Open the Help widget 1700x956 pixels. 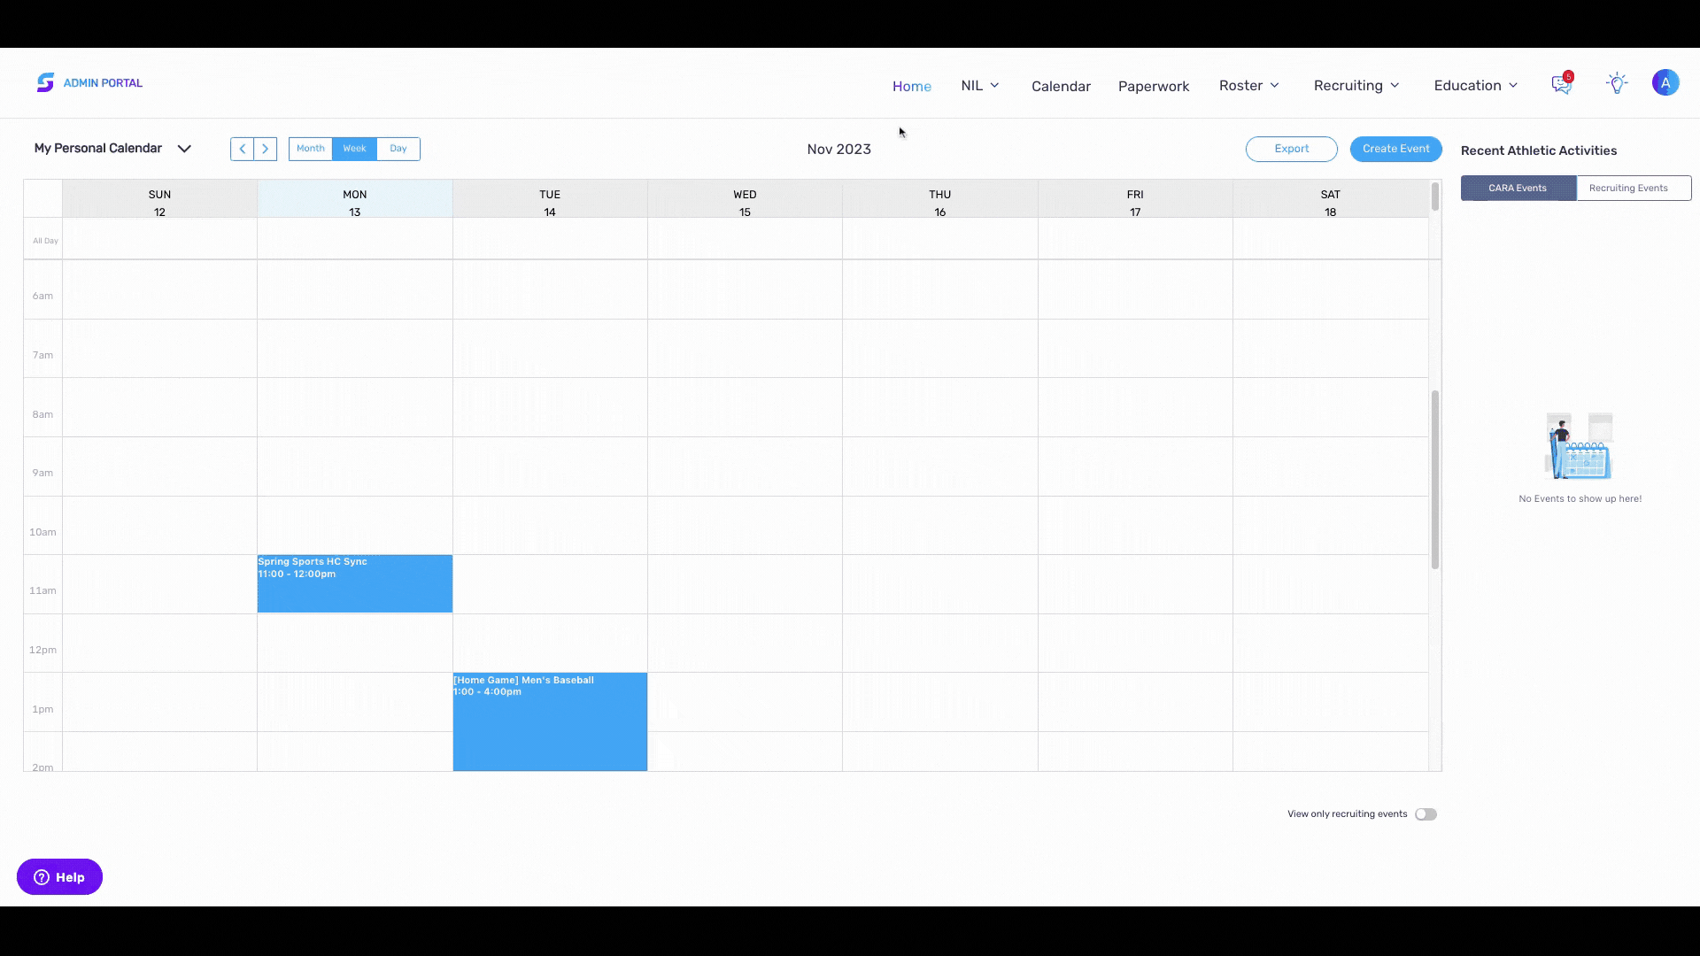(x=59, y=877)
